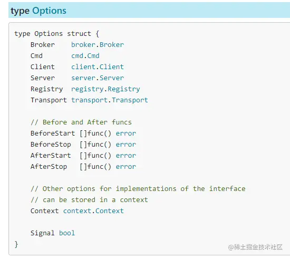Open the context.Context type link
This screenshot has width=290, height=258.
click(x=93, y=211)
